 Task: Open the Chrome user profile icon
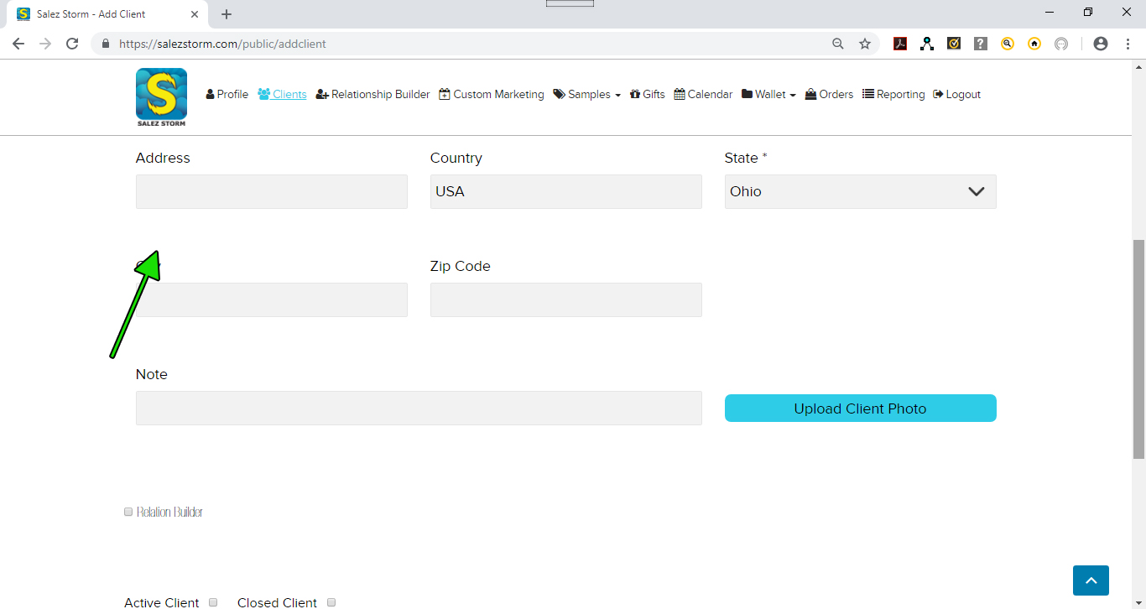[1101, 44]
